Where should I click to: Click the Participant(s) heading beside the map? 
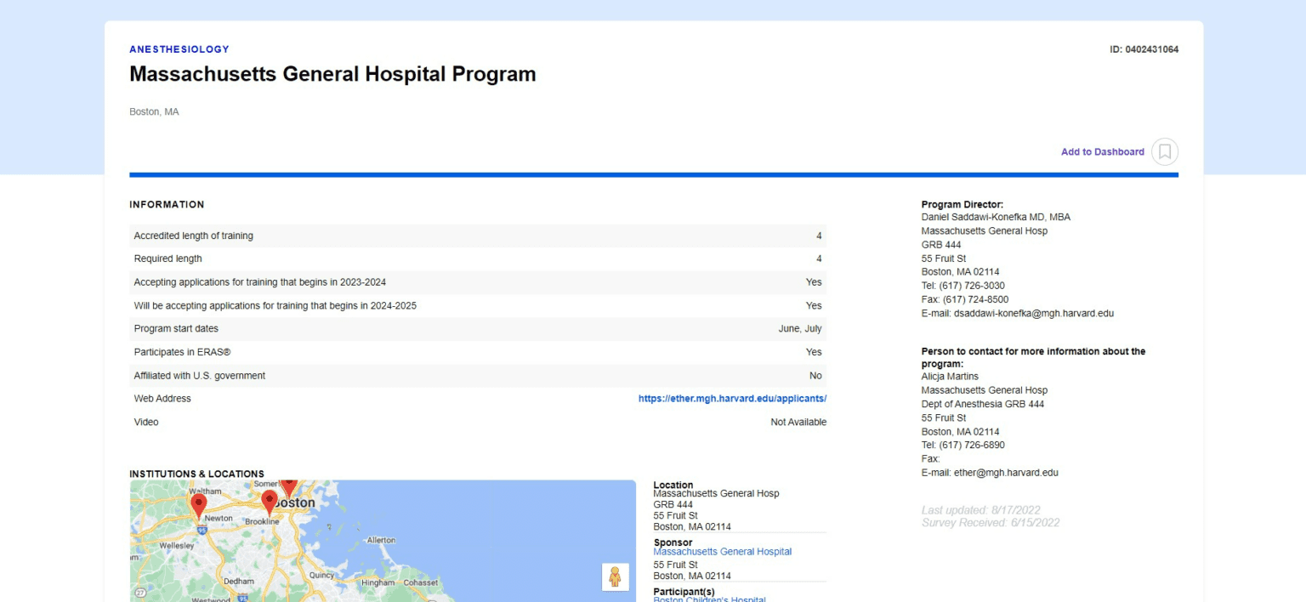(684, 592)
